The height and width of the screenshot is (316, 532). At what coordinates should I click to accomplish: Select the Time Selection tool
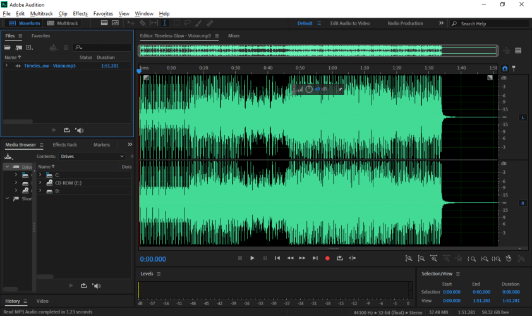pos(164,23)
